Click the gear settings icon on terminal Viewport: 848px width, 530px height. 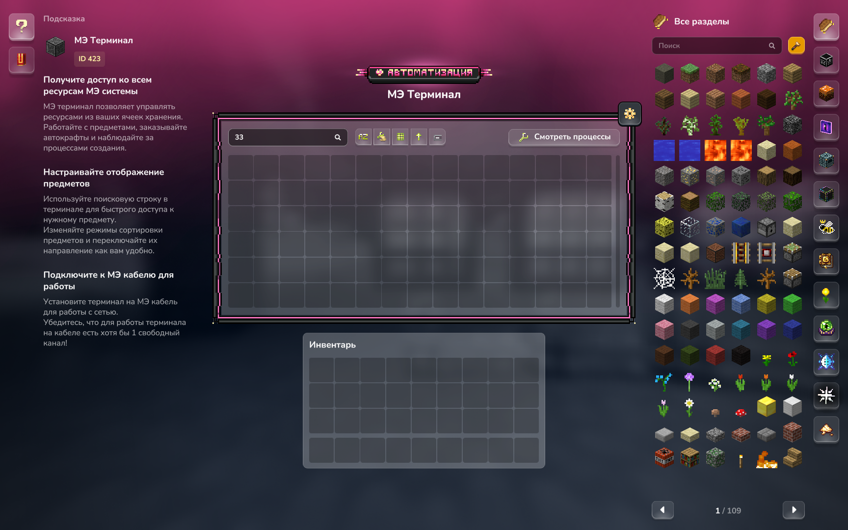630,114
